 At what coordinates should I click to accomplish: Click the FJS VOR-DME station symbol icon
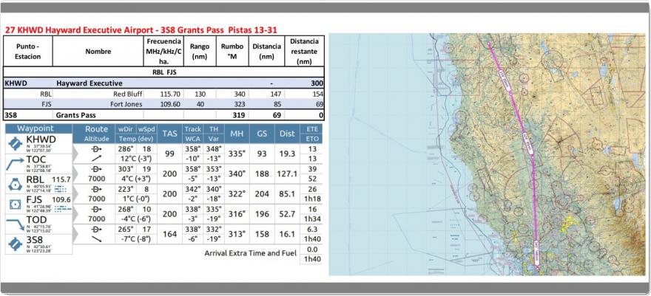point(15,204)
